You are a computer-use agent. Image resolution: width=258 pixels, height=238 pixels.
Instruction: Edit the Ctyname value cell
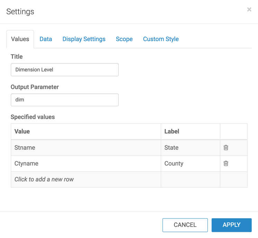86,163
